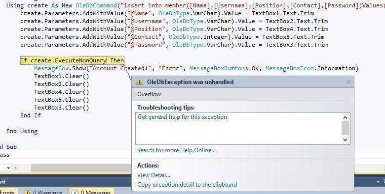Click the 'TextBox4.Clear()' code line
The image size is (385, 194).
coord(62,92)
